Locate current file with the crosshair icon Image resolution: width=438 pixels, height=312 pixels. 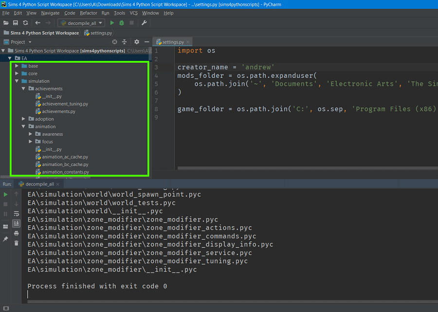[x=115, y=42]
